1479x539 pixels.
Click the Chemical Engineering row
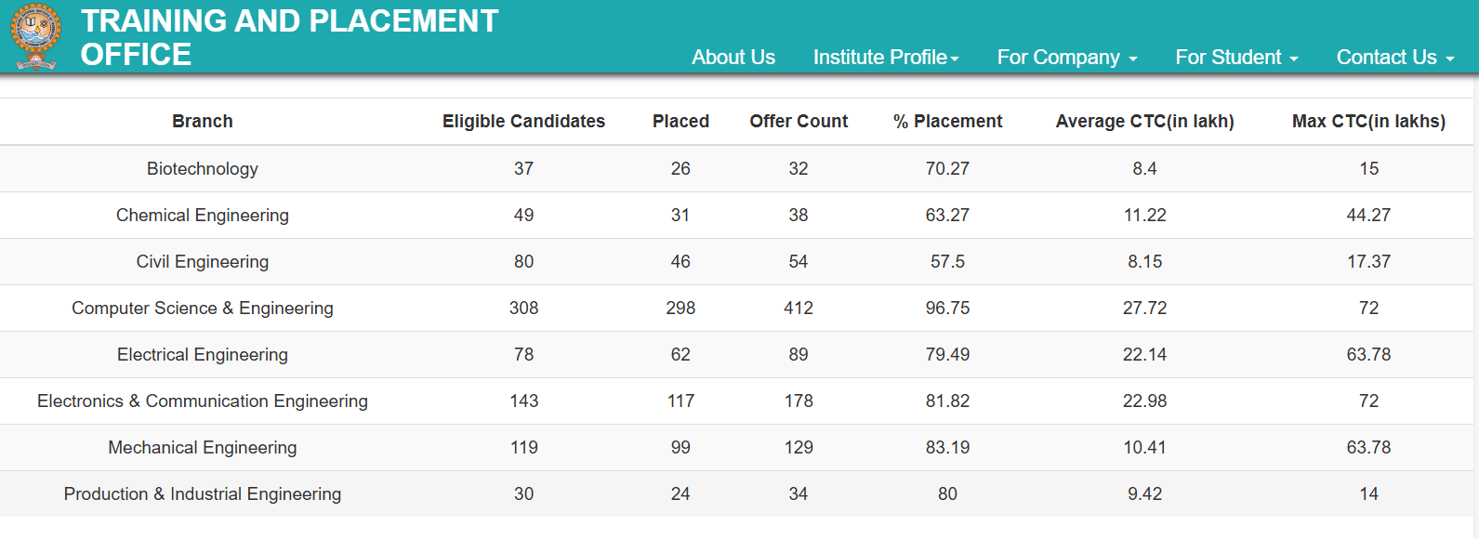click(203, 215)
